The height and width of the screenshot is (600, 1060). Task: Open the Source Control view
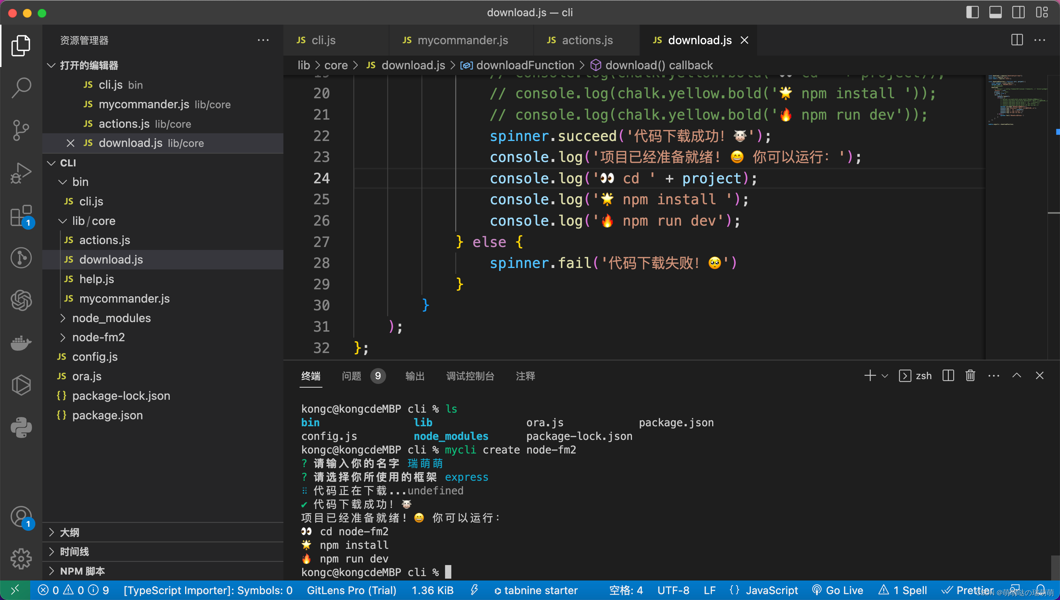pyautogui.click(x=21, y=131)
